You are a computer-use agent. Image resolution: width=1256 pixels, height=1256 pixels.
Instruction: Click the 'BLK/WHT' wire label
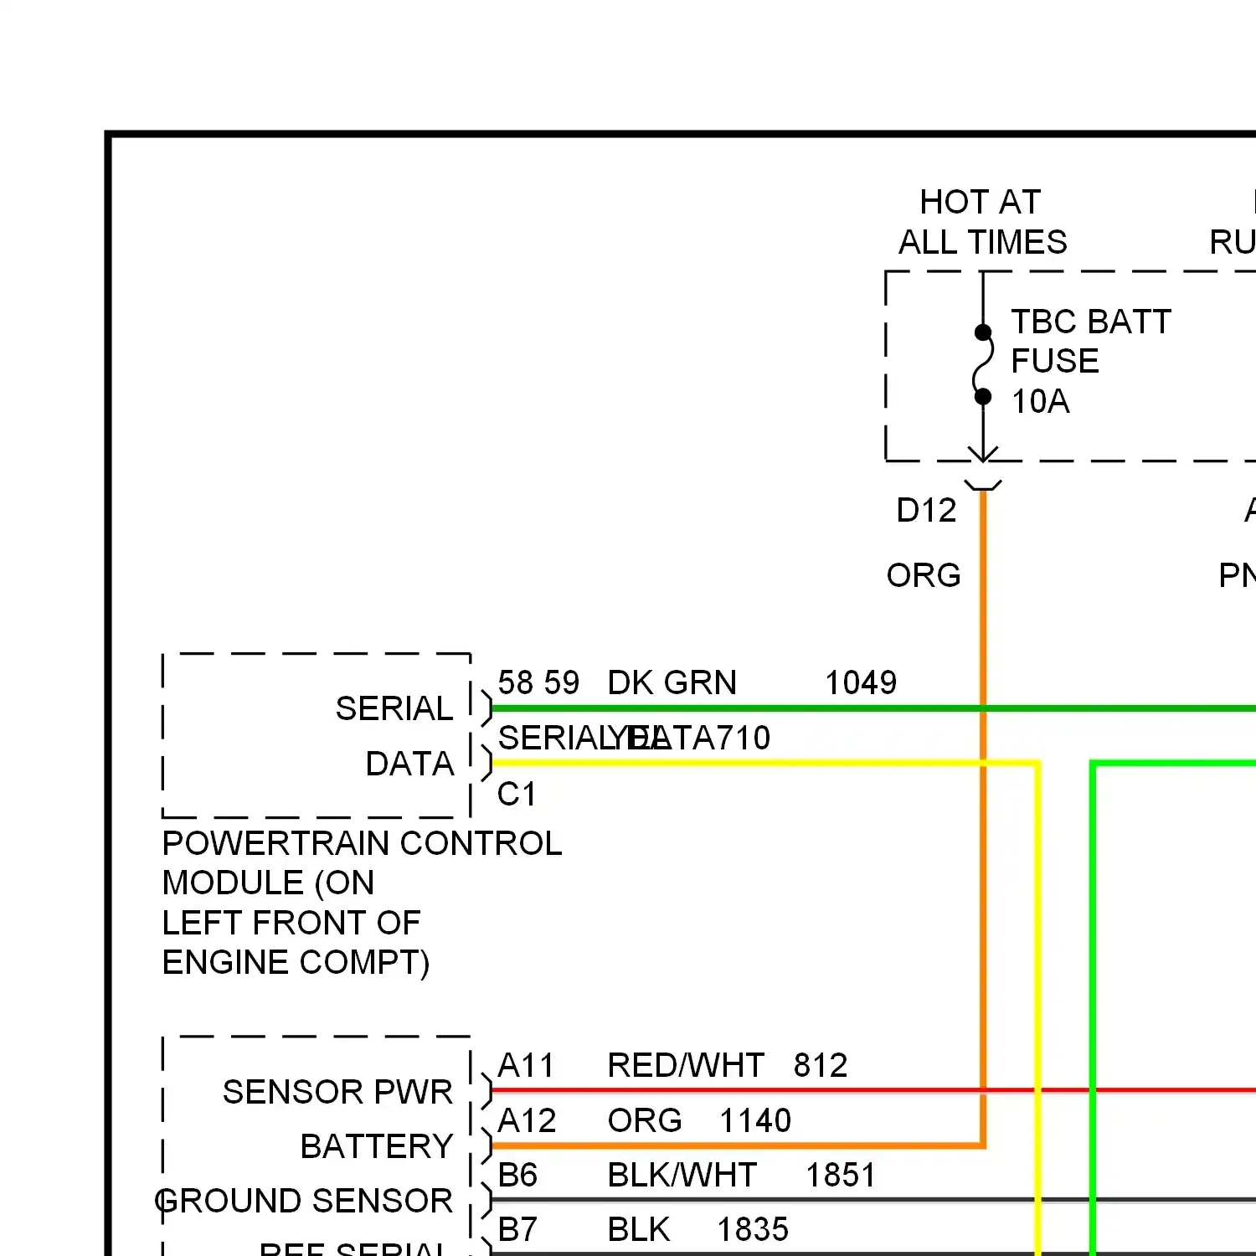[682, 1175]
